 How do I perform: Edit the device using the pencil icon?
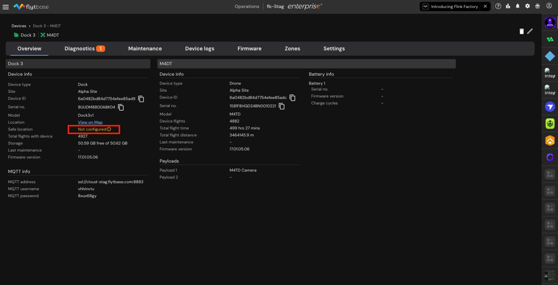coord(530,31)
